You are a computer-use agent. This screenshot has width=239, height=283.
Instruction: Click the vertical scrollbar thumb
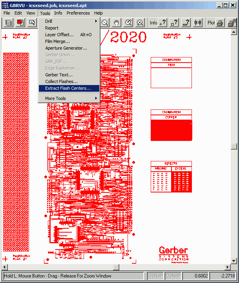[x=234, y=146]
